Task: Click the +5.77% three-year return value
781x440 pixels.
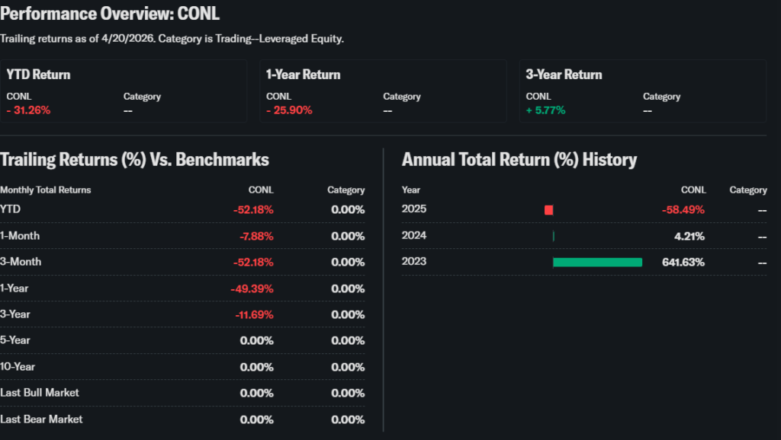Action: click(545, 110)
